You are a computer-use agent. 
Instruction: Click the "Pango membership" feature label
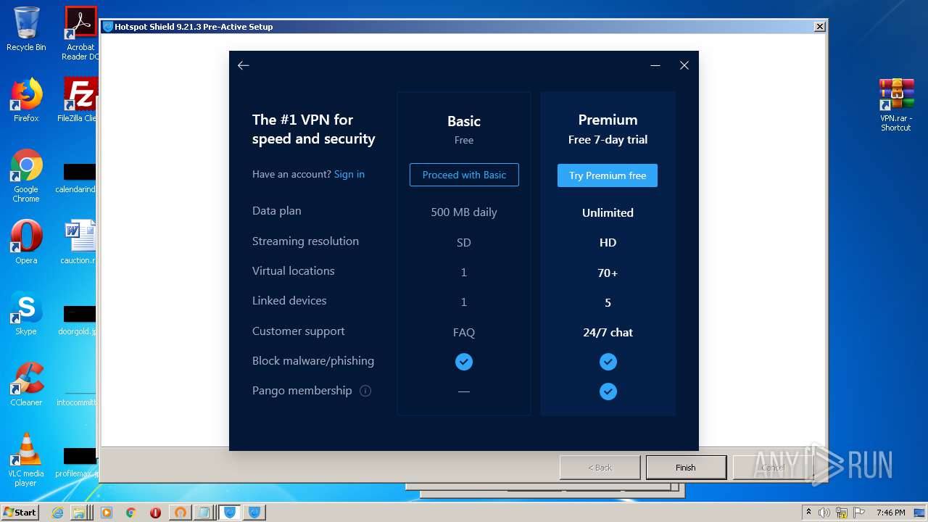tap(302, 390)
